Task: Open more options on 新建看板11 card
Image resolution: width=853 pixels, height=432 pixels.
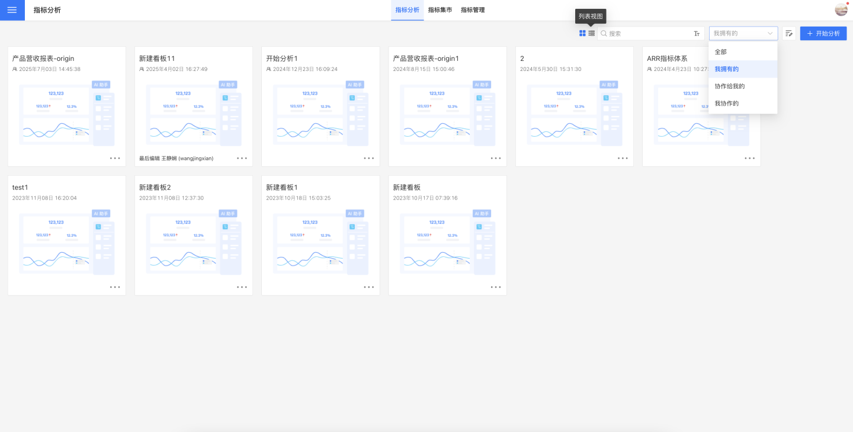Action: coord(242,159)
